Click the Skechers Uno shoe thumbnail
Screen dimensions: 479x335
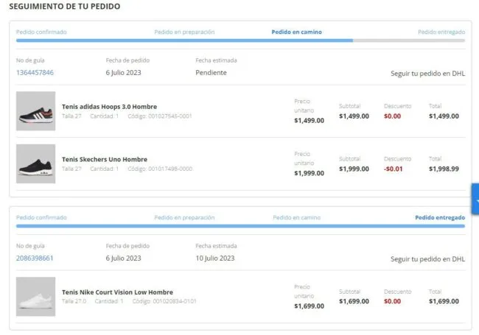tap(35, 163)
